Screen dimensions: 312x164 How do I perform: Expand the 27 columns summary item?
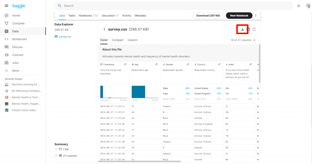pyautogui.click(x=56, y=156)
